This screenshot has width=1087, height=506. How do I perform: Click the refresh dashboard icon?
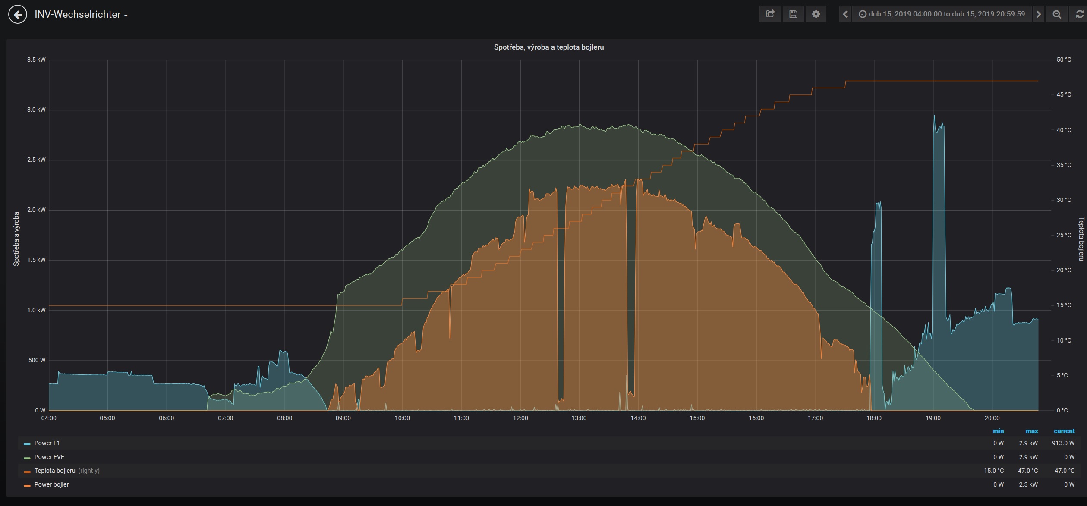1079,14
